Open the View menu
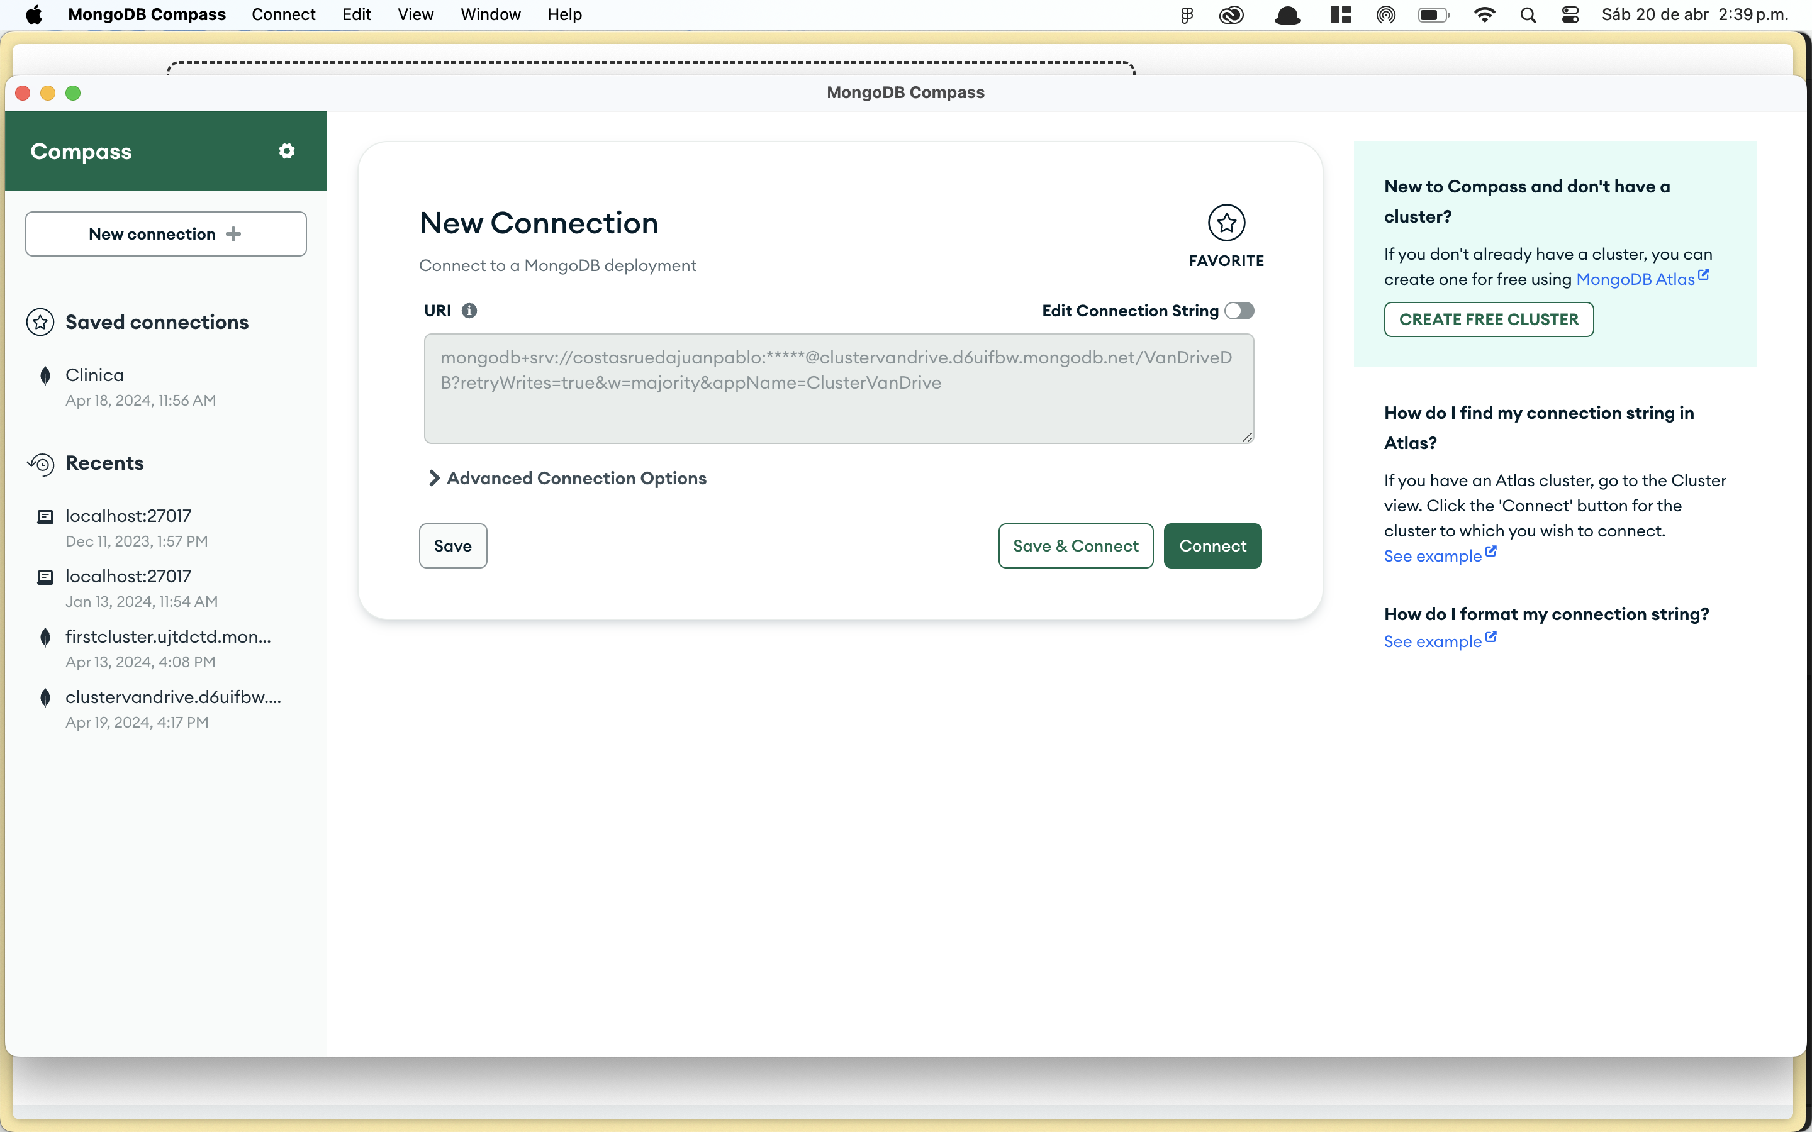 pyautogui.click(x=415, y=15)
